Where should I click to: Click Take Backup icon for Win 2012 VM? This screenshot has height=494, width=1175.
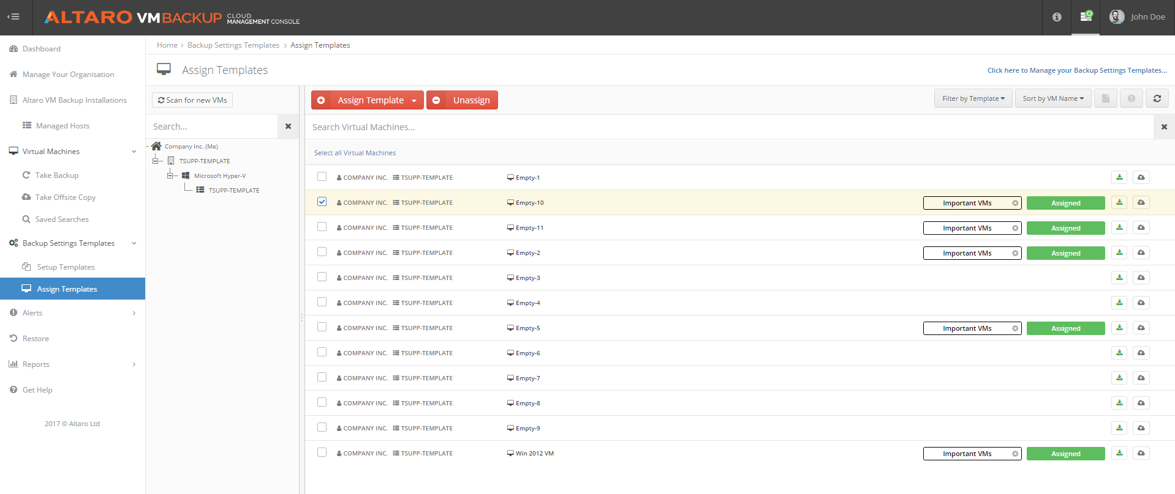1119,453
